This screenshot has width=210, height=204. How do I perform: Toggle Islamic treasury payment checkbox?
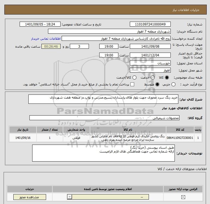coord(132,84)
